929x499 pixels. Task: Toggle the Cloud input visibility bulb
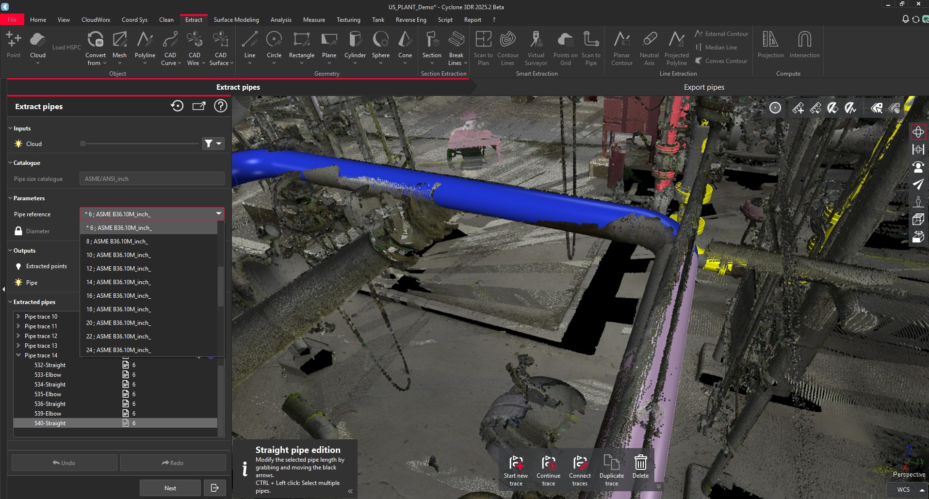click(18, 144)
